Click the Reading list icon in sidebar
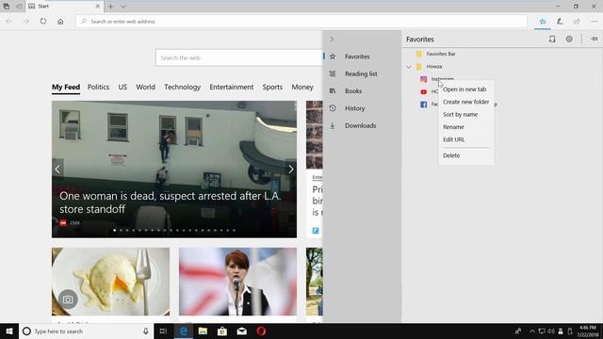This screenshot has height=339, width=603. (333, 73)
